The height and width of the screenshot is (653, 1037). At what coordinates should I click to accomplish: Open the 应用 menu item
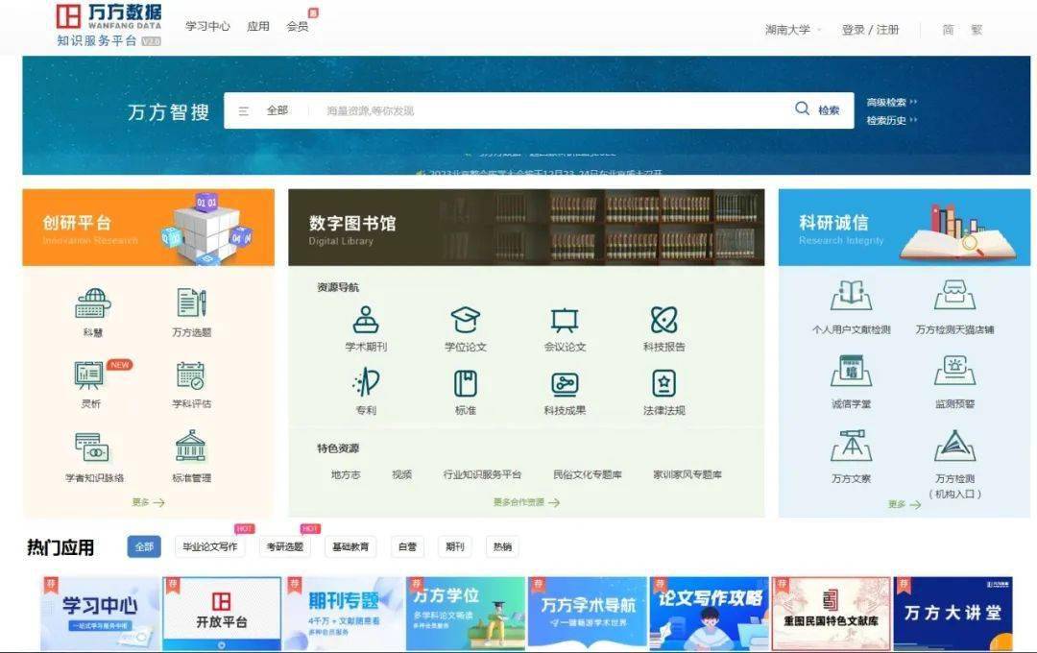[x=258, y=27]
